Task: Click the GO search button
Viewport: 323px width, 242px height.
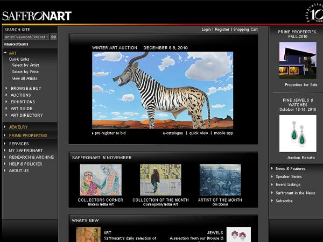Action: click(53, 37)
